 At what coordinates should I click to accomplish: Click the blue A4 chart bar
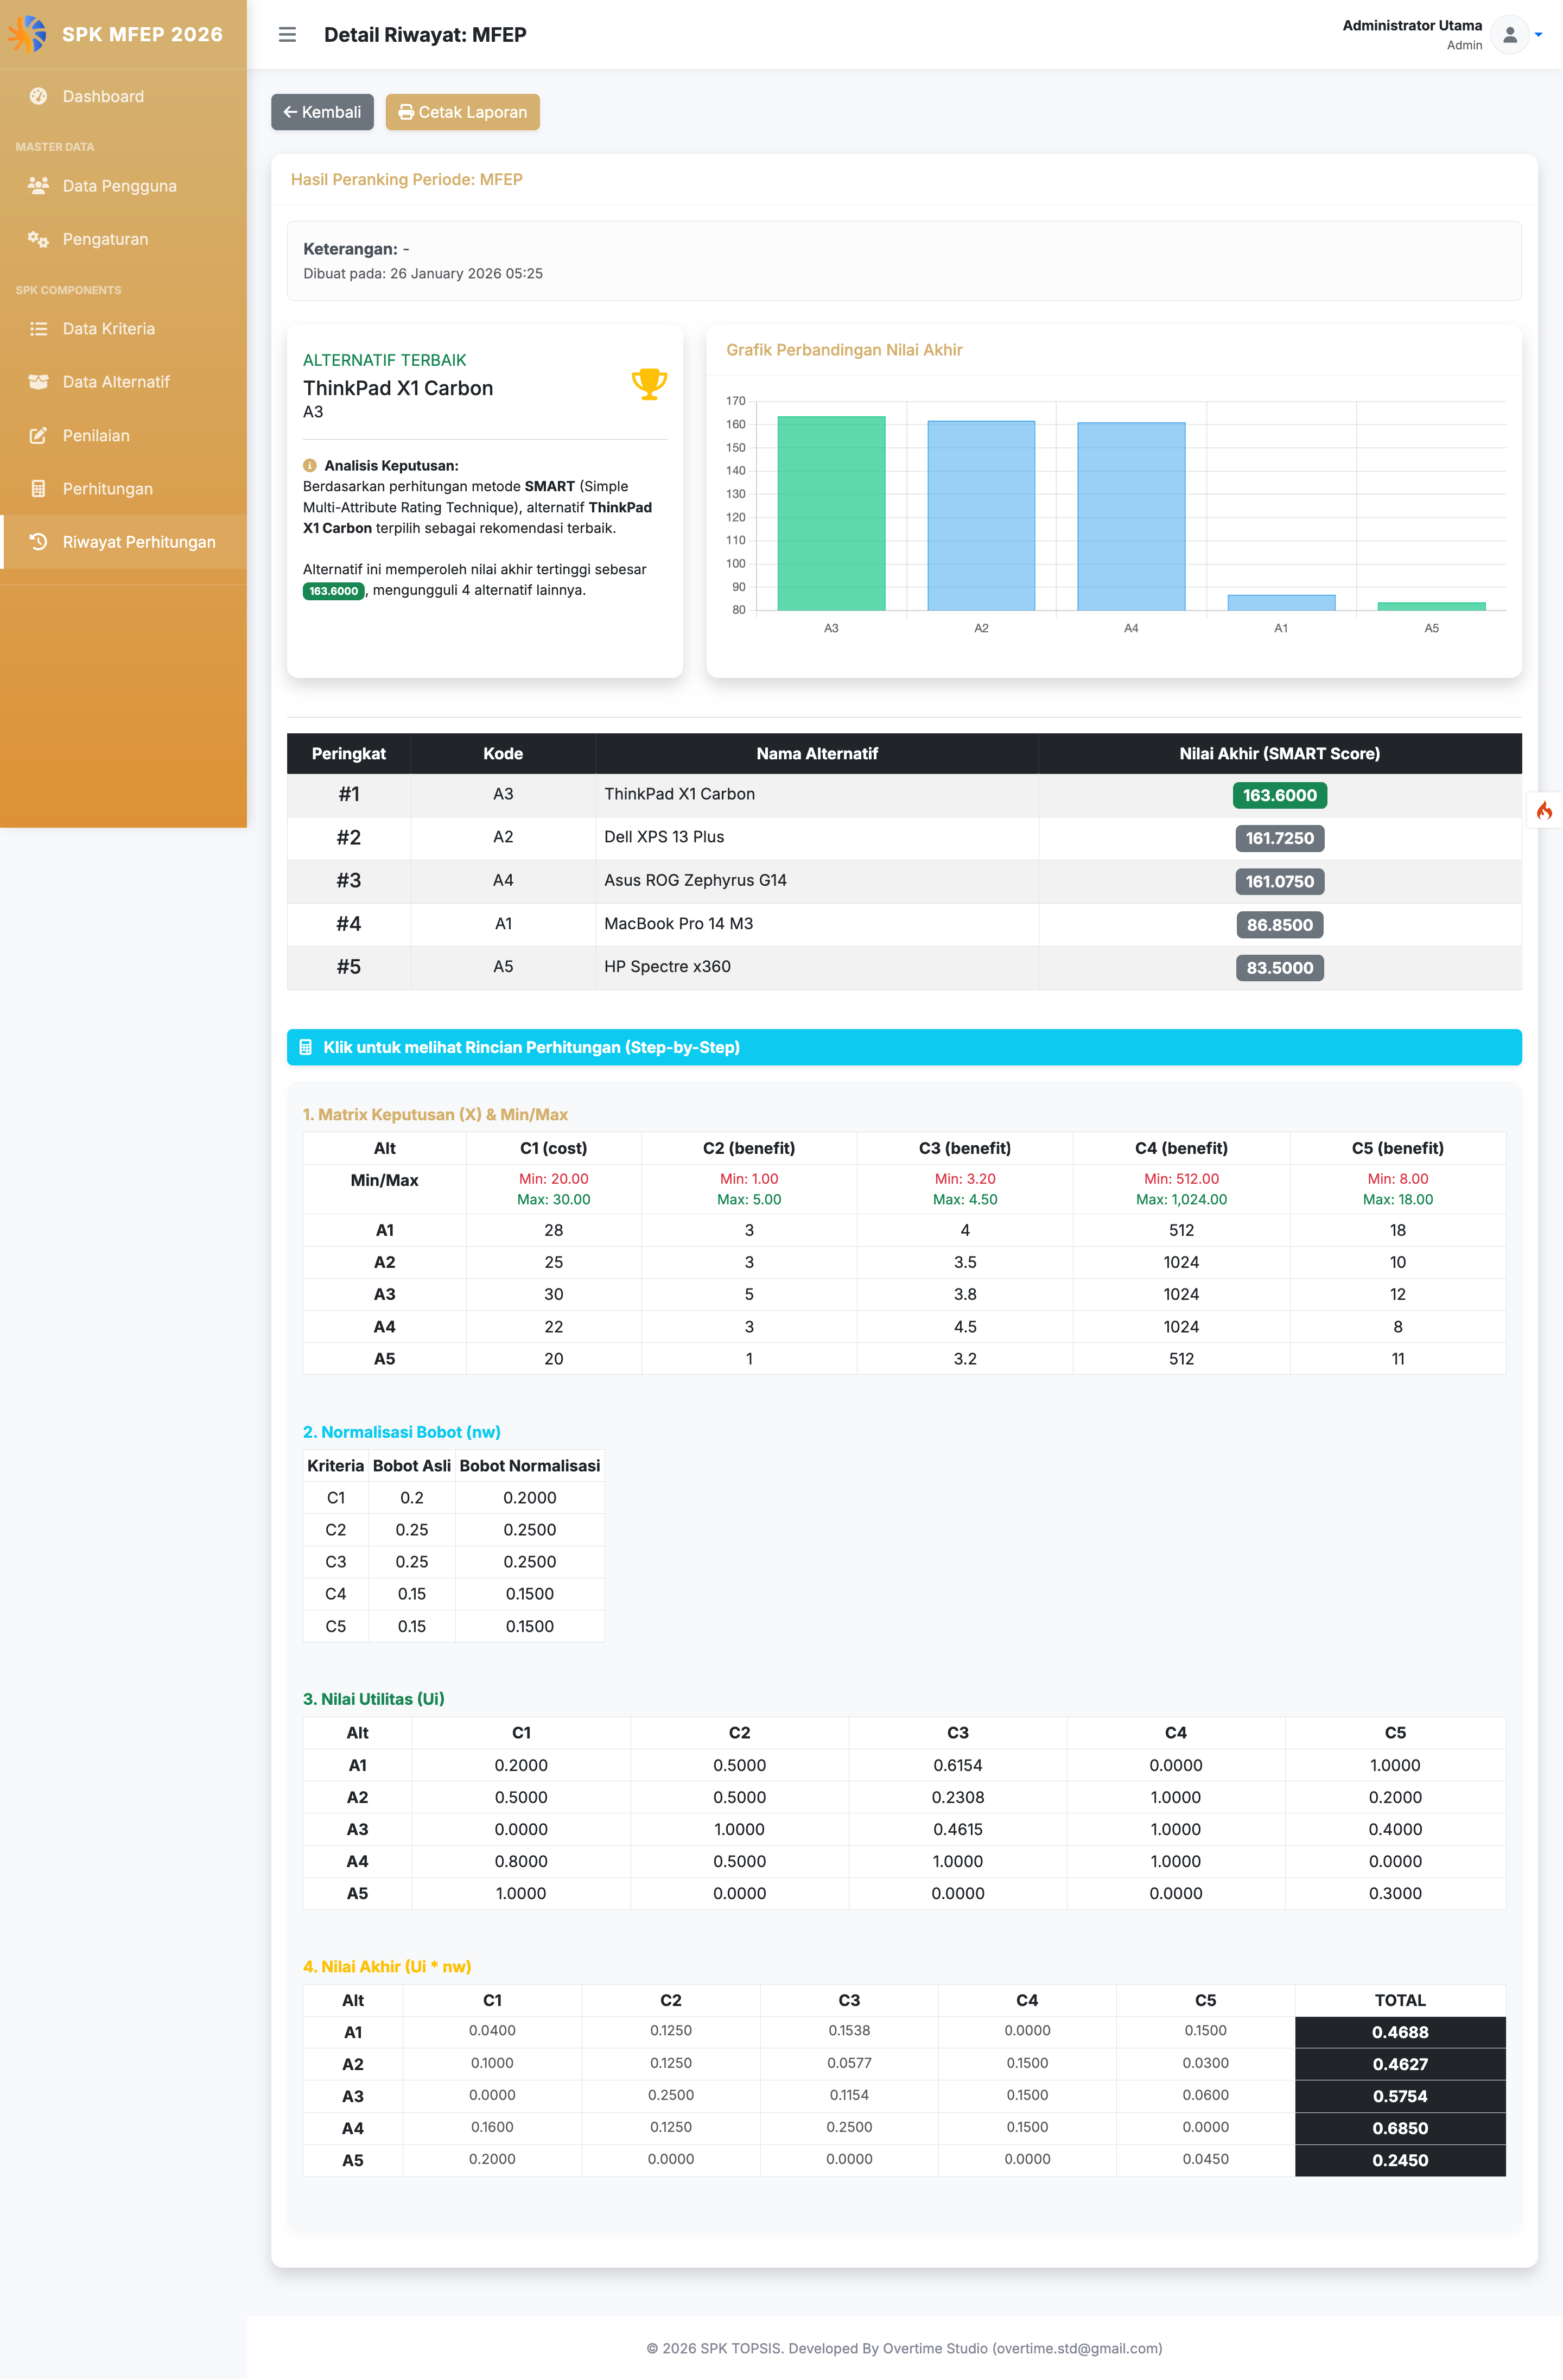click(x=1131, y=516)
